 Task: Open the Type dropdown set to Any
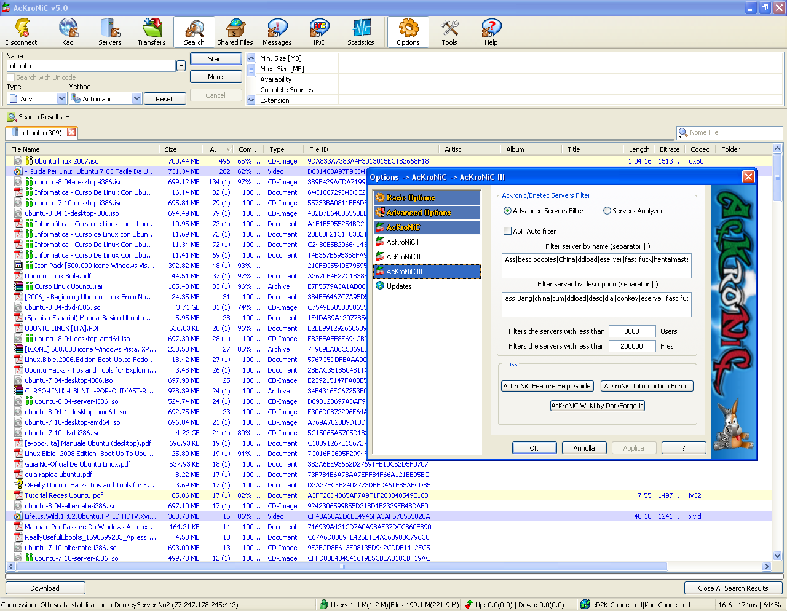61,98
